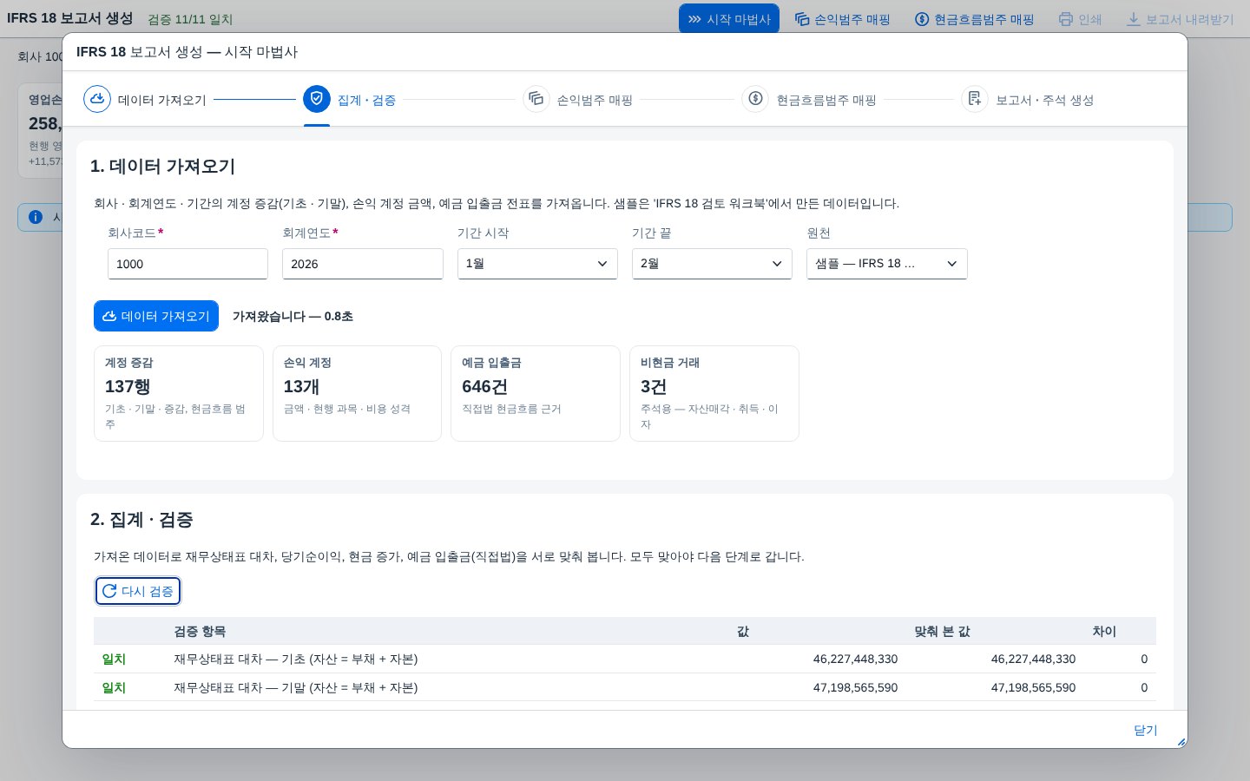The width and height of the screenshot is (1250, 781).
Task: Select the 재무상태표 대차 — 기초 row label
Action: [296, 659]
